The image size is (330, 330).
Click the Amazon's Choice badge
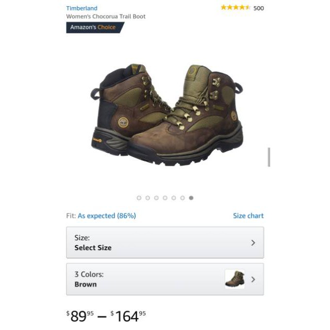point(95,27)
